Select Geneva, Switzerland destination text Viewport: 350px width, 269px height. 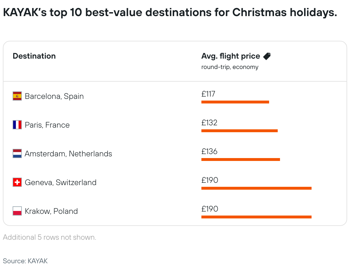[61, 182]
